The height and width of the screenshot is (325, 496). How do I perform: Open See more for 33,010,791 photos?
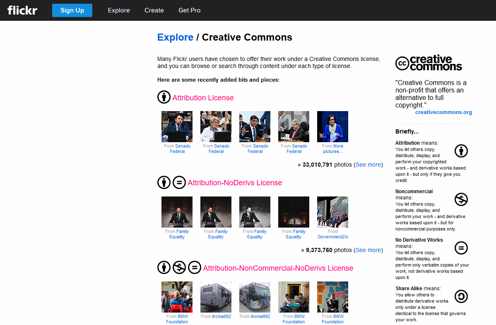(368, 165)
